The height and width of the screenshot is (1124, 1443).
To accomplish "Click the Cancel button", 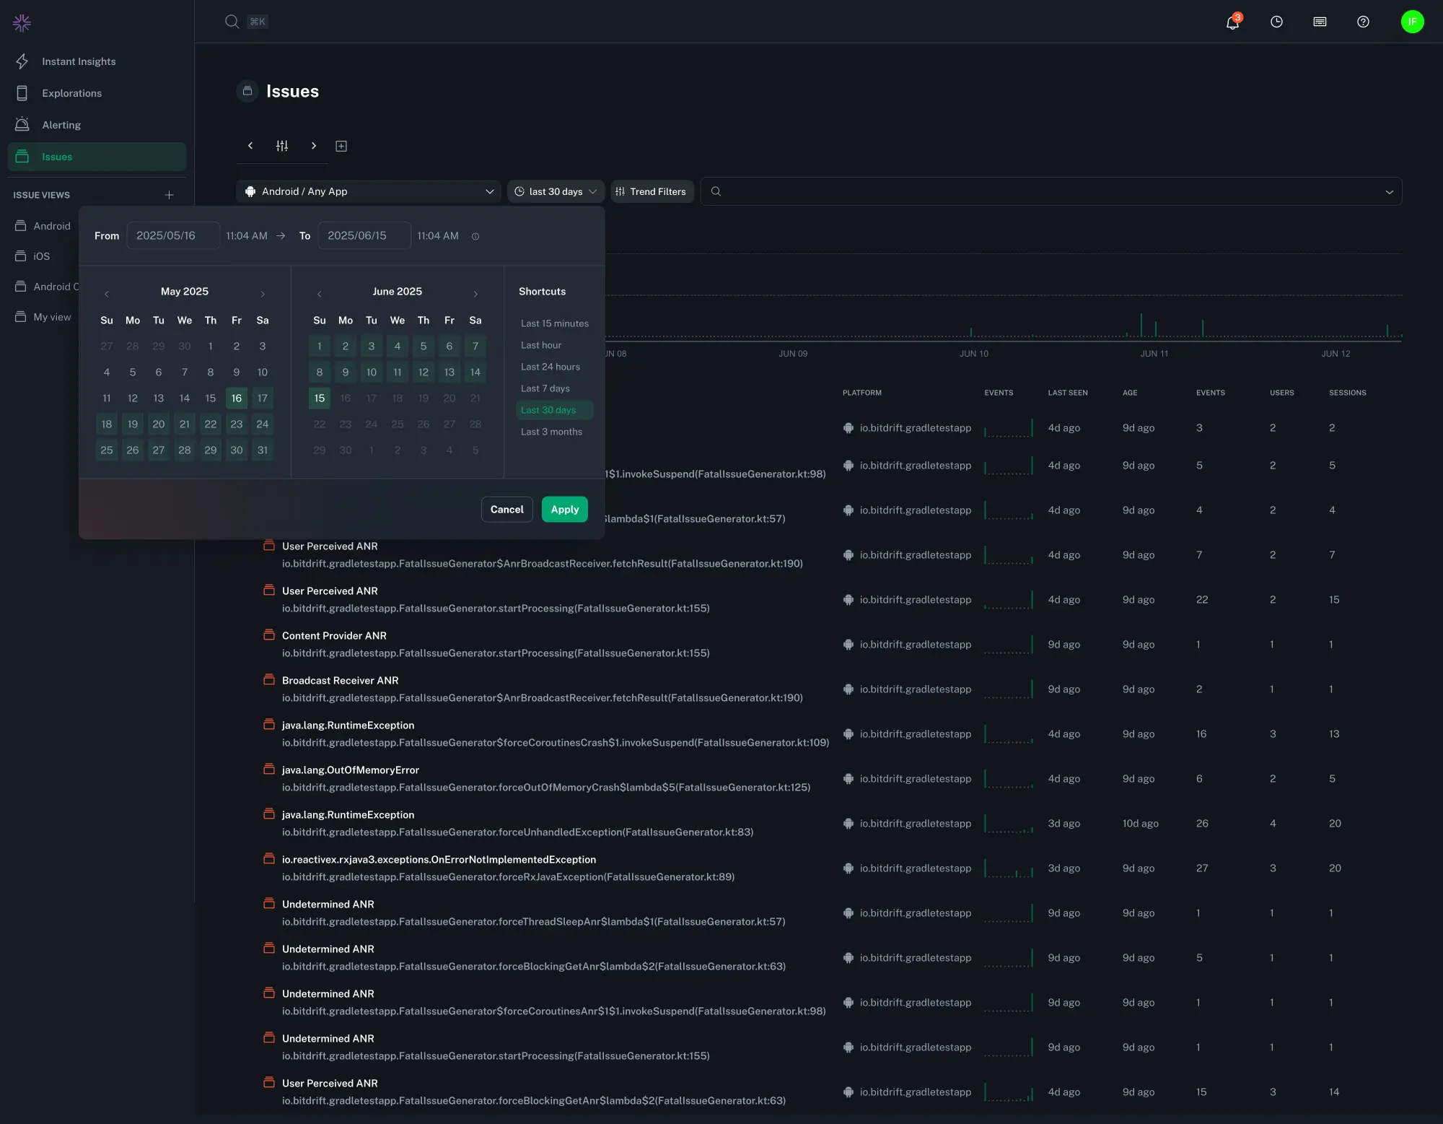I will click(x=506, y=510).
